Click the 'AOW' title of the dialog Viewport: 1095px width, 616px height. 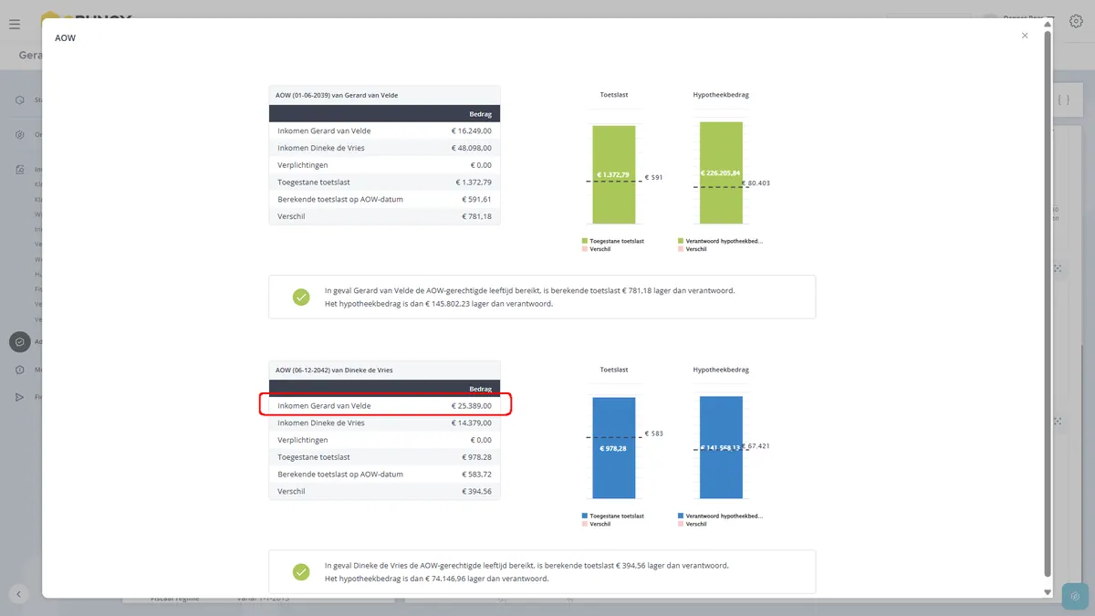[x=65, y=38]
